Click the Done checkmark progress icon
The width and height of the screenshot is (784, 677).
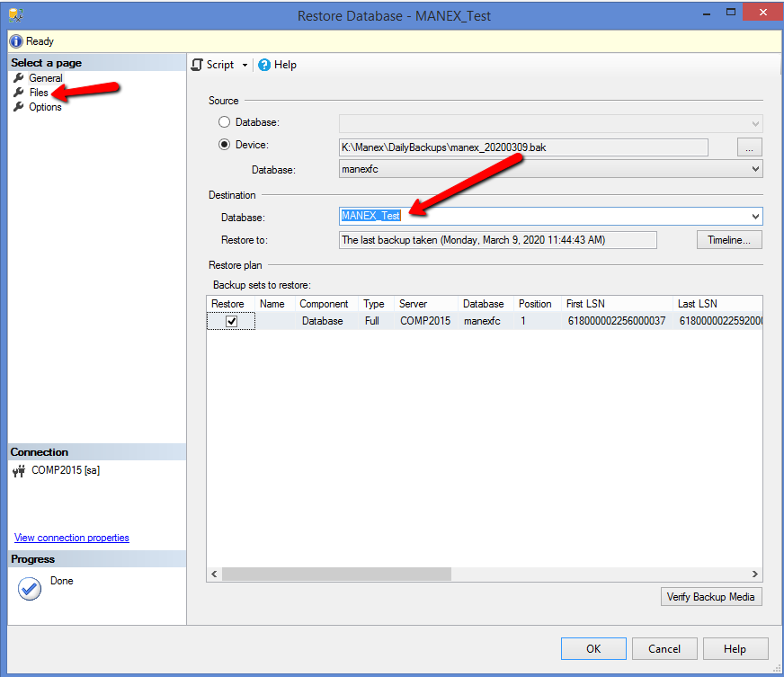tap(30, 589)
